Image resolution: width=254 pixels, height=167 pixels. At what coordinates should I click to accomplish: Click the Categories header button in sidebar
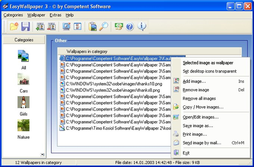tap(24, 40)
